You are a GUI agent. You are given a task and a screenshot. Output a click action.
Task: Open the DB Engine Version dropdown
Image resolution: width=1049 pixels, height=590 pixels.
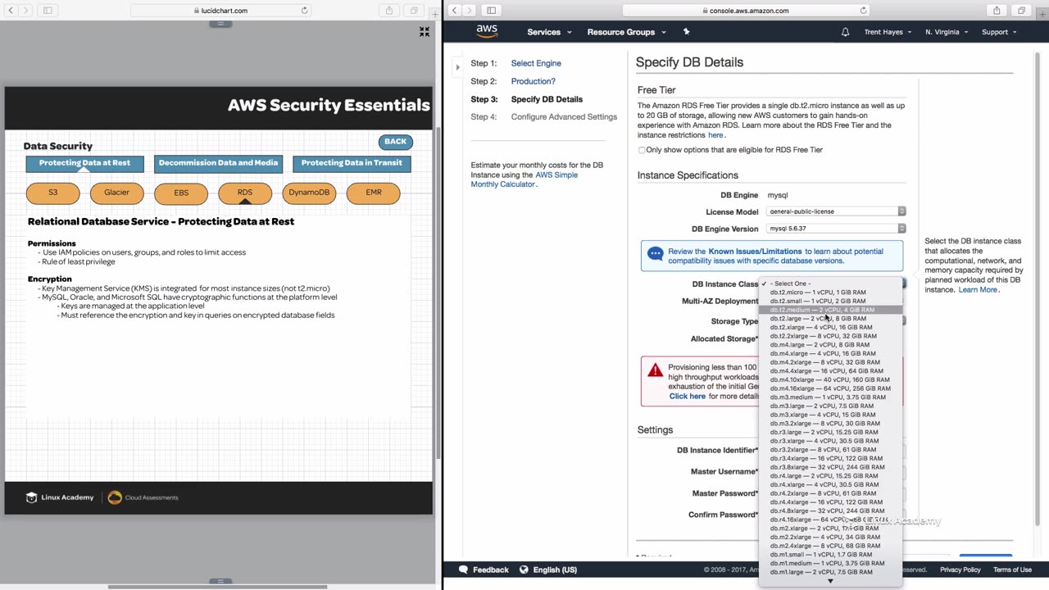click(x=836, y=229)
